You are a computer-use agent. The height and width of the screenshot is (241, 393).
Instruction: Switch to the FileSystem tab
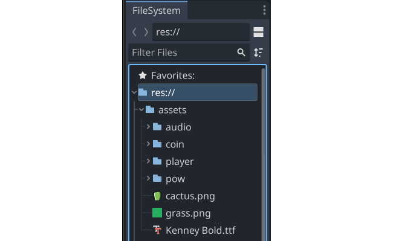tap(157, 10)
